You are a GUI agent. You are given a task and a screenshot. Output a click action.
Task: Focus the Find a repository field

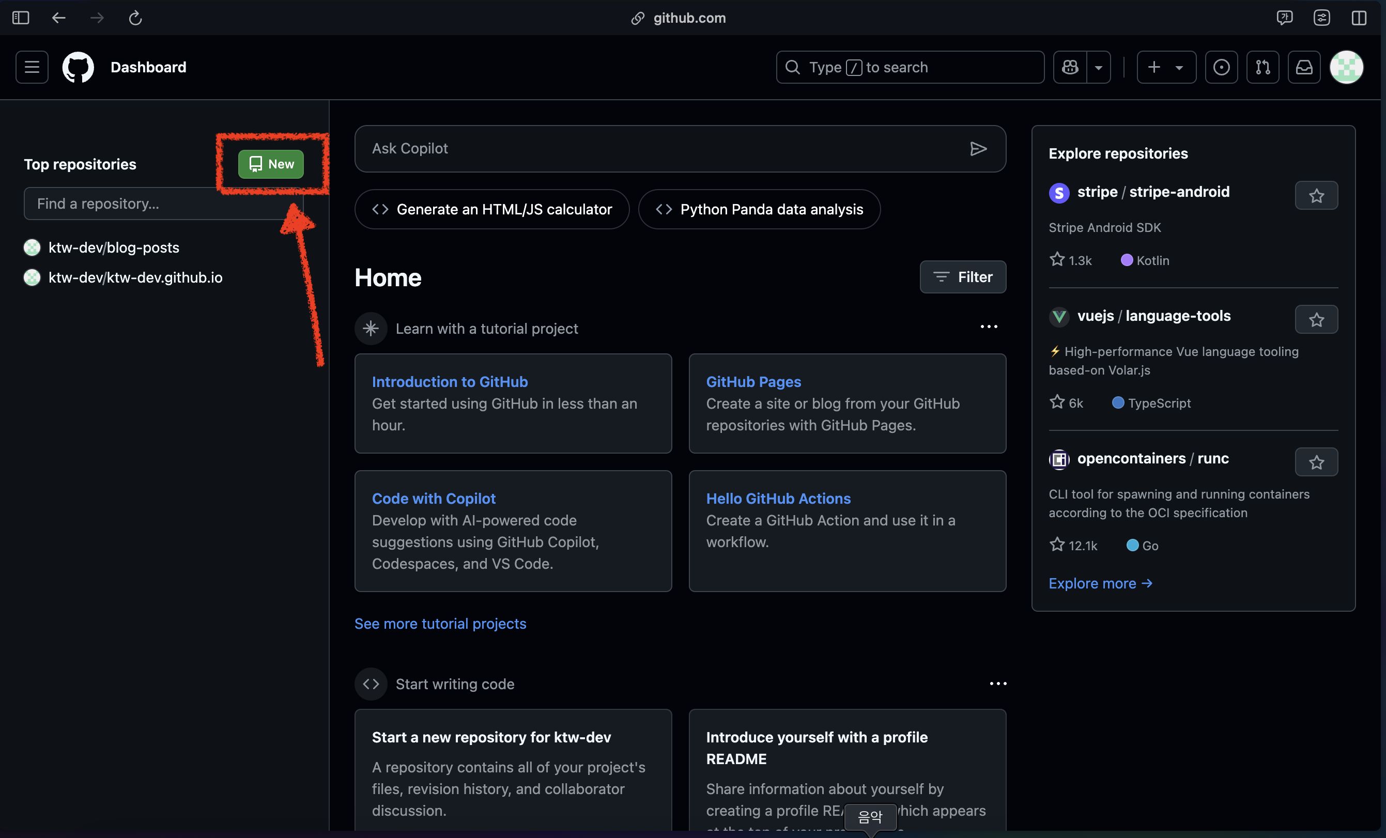pyautogui.click(x=163, y=203)
